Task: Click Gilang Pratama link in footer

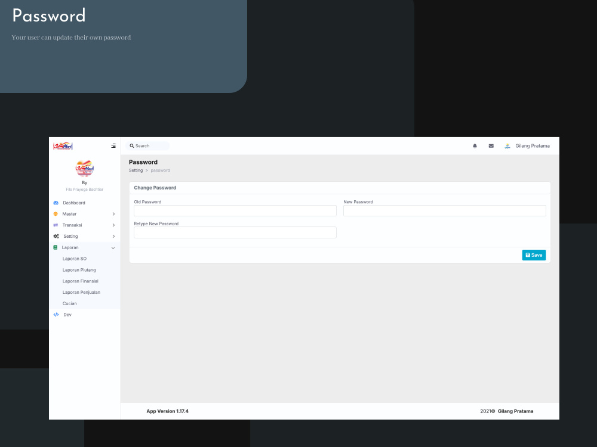Action: point(516,411)
